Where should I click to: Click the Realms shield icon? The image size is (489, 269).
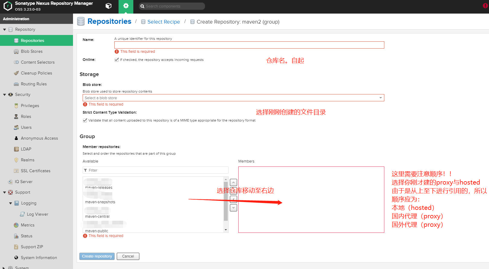coord(16,160)
